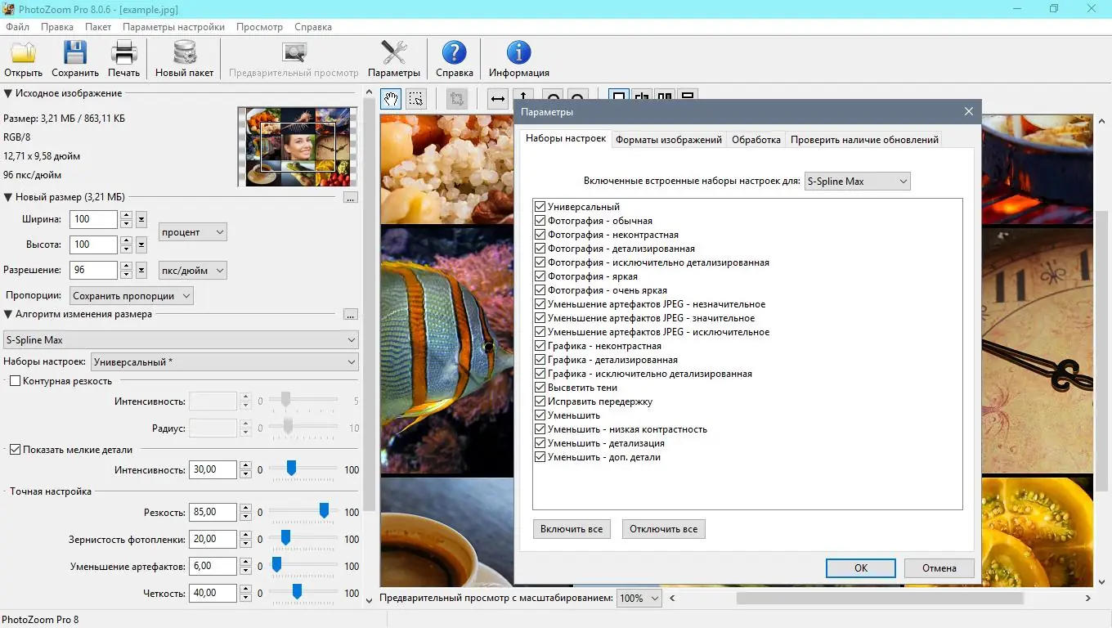Open the Просмотр menu

(259, 27)
